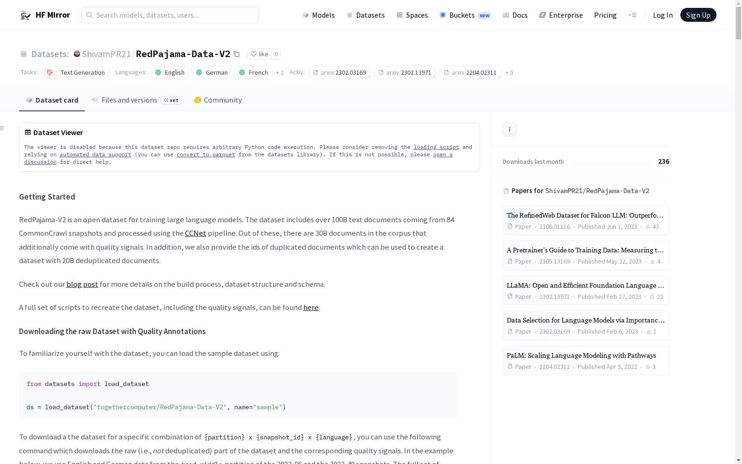This screenshot has width=742, height=464.
Task: Click the Downloads last month value 236
Action: coord(664,161)
